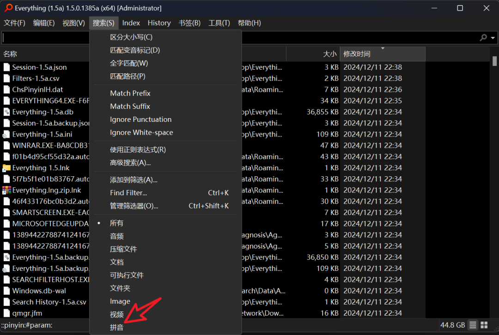Click the vertical scrollbar thumb
The width and height of the screenshot is (499, 335).
pyautogui.click(x=494, y=61)
